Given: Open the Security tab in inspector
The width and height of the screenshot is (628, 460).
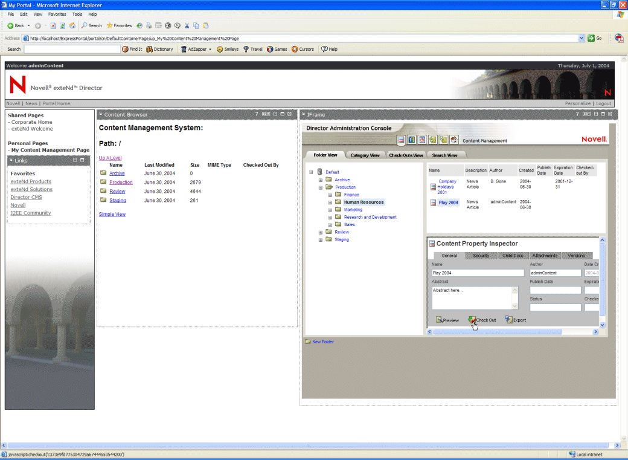Looking at the screenshot, I should (x=481, y=256).
